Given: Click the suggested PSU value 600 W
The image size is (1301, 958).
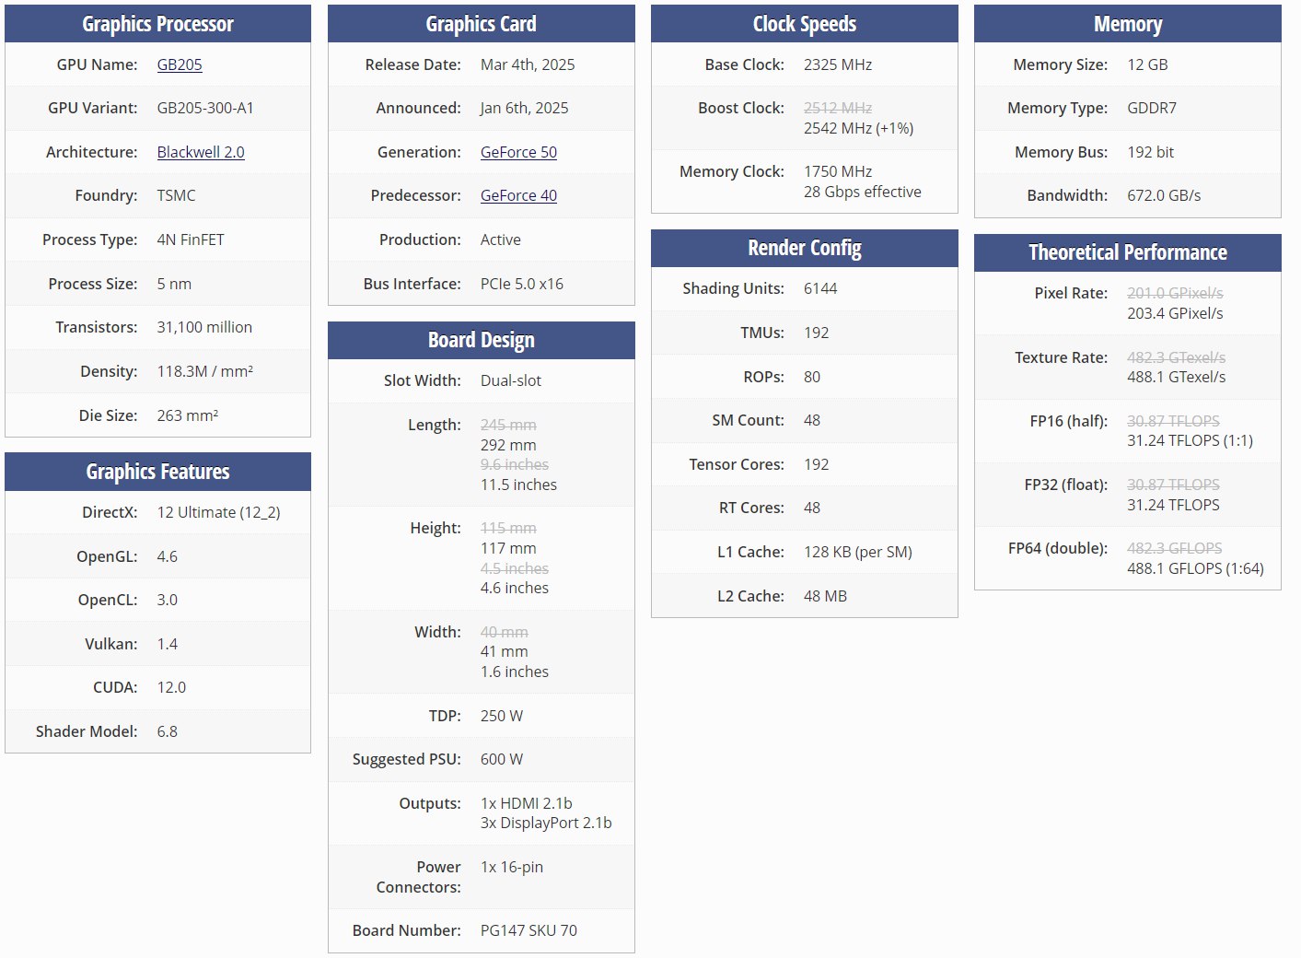Looking at the screenshot, I should (x=502, y=759).
